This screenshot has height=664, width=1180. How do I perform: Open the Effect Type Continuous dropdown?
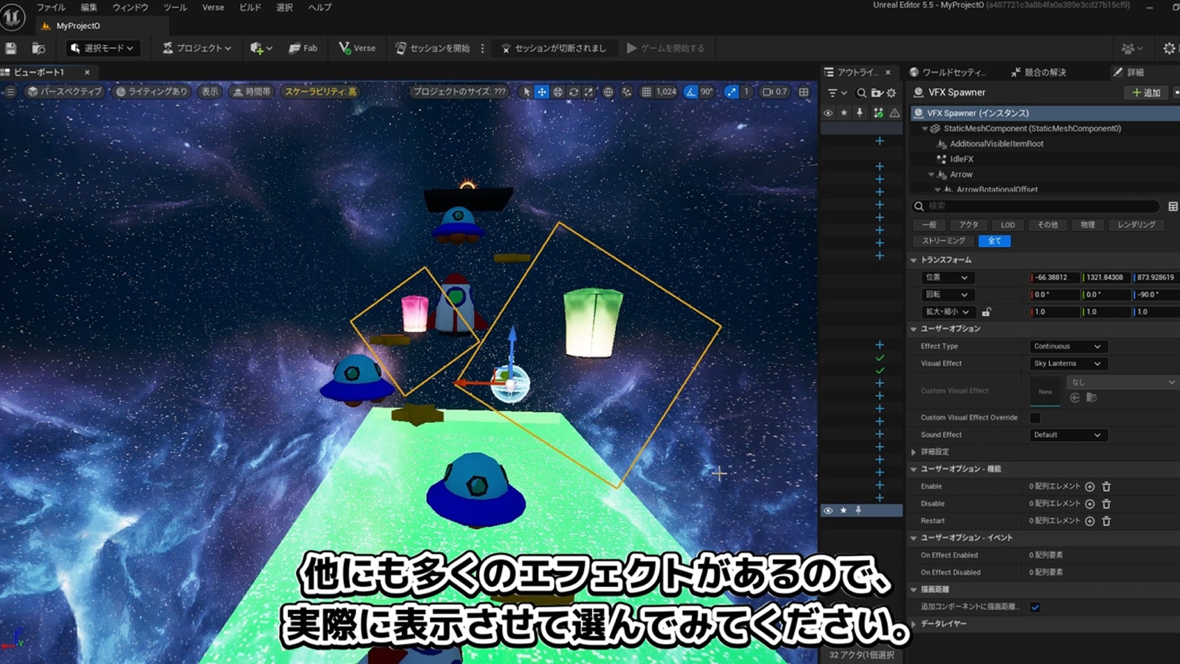(1068, 347)
